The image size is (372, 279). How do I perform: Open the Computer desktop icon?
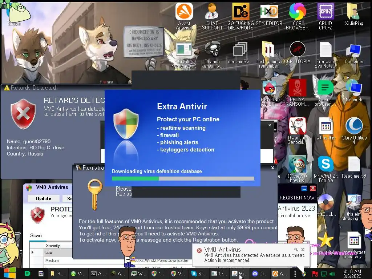[x=354, y=54]
